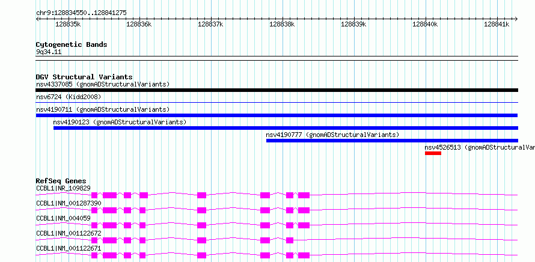Open the nsv4526513 variant label
Viewport: 535px width, 262px height.
[480, 148]
